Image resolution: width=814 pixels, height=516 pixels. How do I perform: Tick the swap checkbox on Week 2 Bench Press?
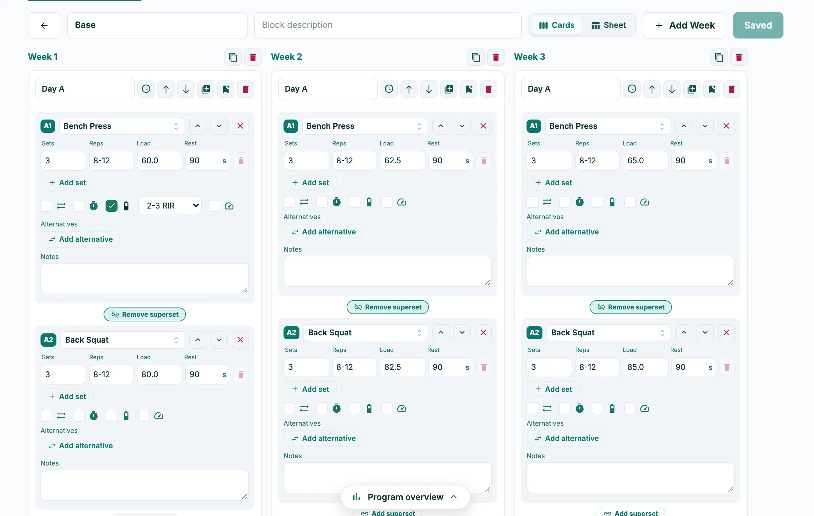[289, 202]
